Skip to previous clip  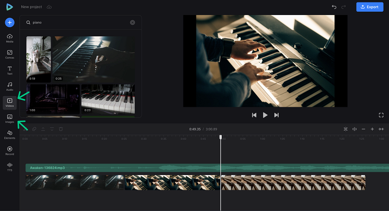tap(254, 115)
